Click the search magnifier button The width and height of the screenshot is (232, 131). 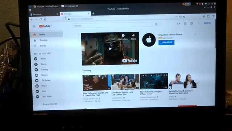(x=156, y=24)
